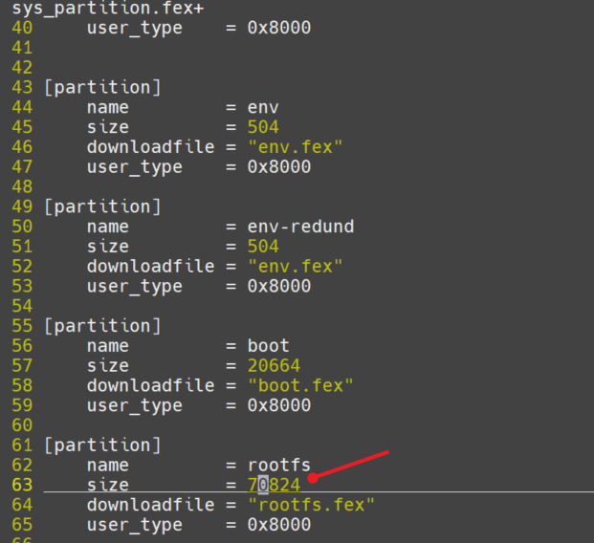The image size is (594, 543).
Task: Click the name value boot
Action: pyautogui.click(x=268, y=346)
